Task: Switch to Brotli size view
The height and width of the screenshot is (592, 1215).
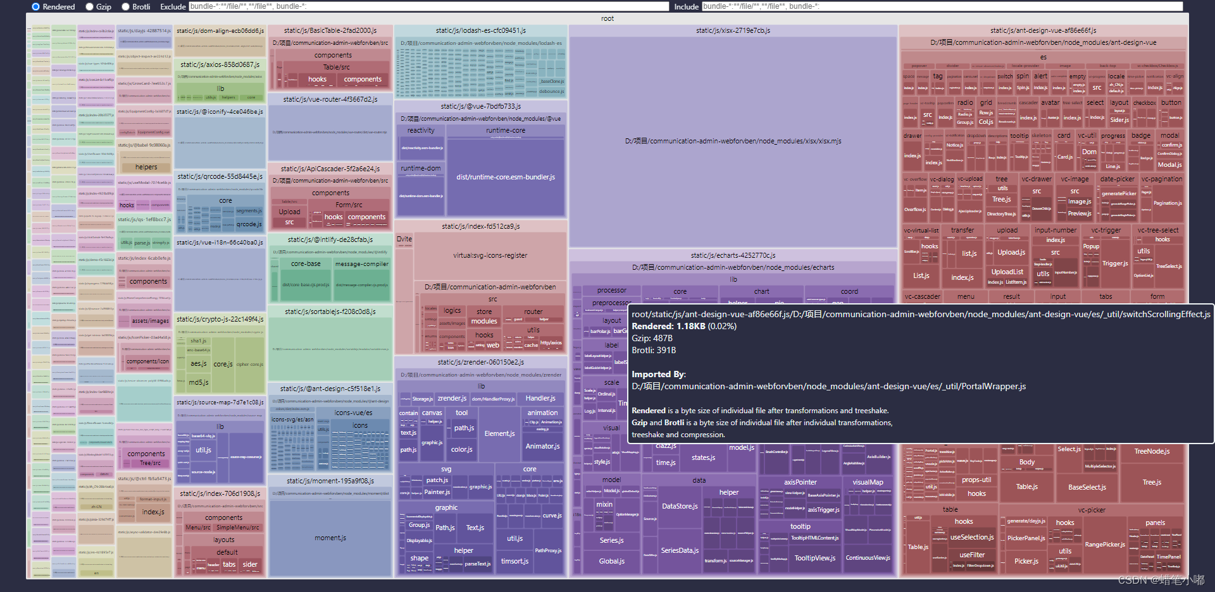Action: 125,7
